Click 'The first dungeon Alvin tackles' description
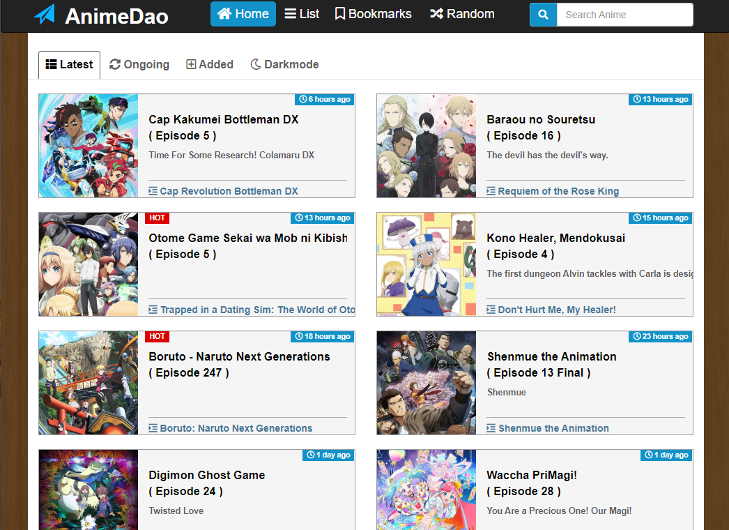 tap(590, 274)
